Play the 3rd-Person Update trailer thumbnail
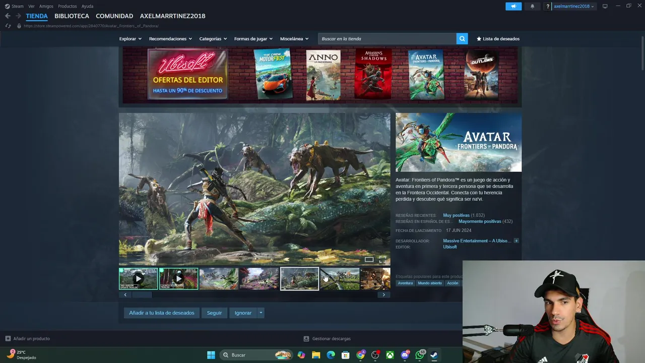The width and height of the screenshot is (645, 363). [x=138, y=279]
